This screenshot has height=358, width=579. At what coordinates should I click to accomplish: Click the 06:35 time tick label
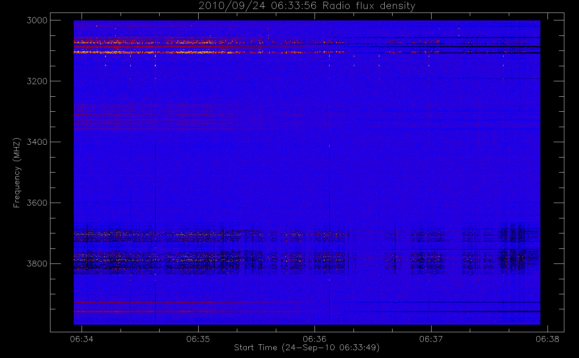point(198,339)
